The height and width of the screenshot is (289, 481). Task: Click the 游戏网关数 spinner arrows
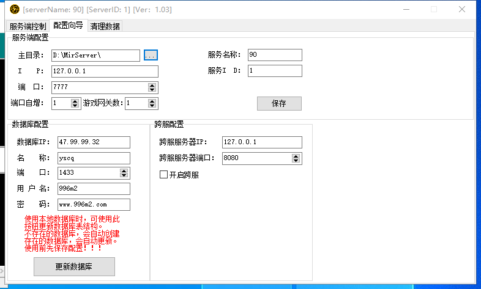click(152, 103)
